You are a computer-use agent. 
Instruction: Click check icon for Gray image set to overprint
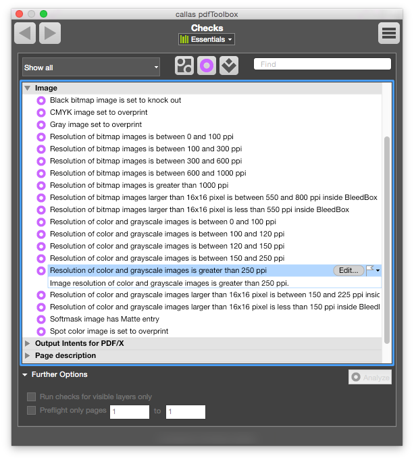(x=41, y=125)
